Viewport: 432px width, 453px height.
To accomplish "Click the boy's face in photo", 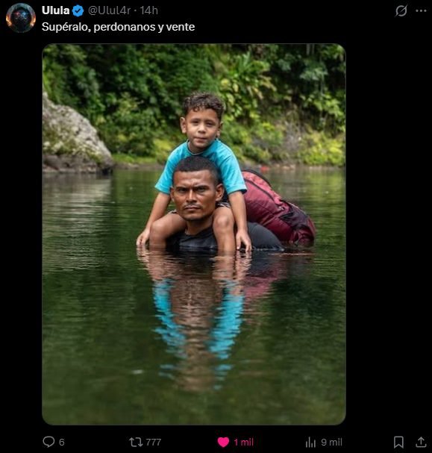I will (x=201, y=129).
